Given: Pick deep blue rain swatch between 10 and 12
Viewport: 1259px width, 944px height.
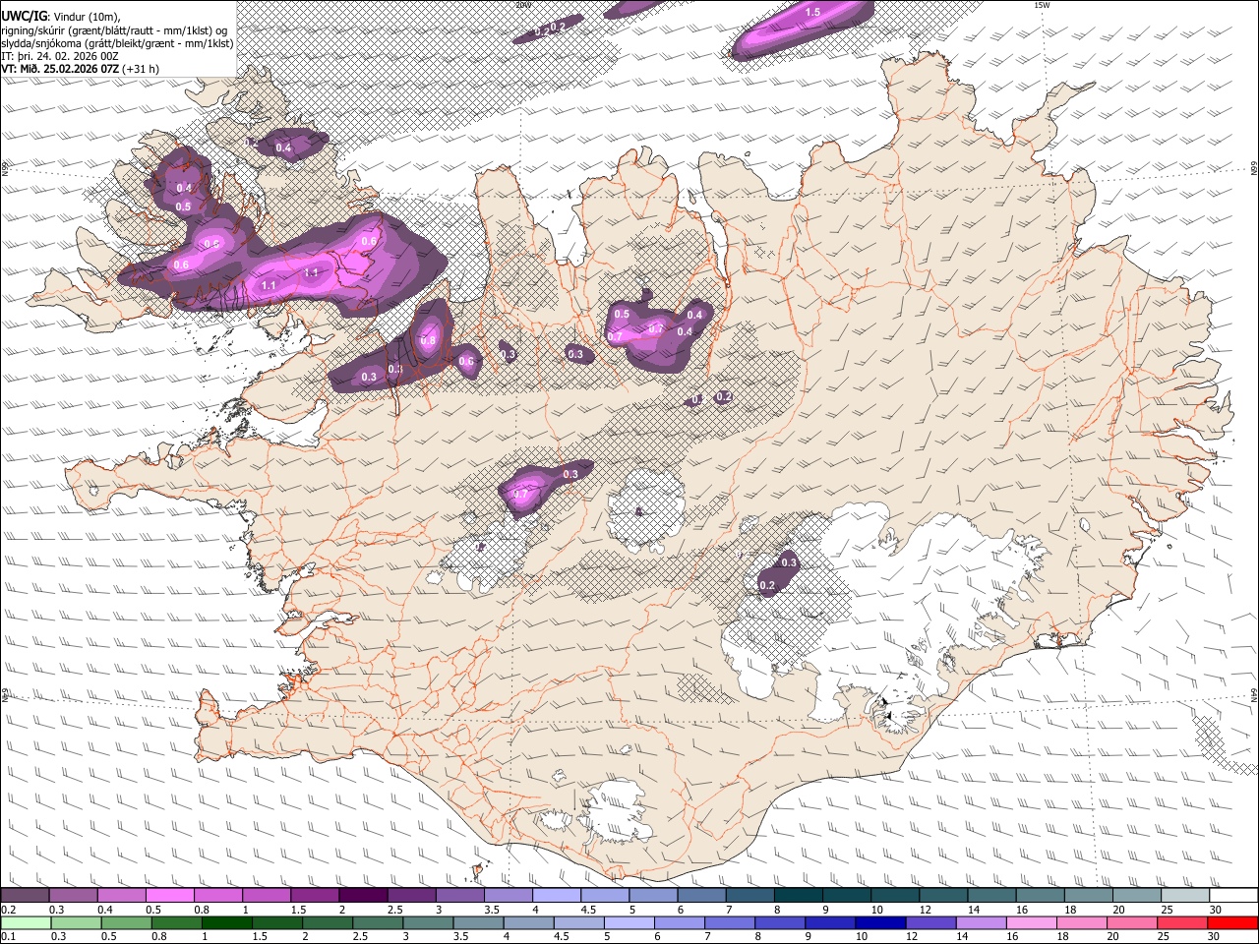Looking at the screenshot, I should coord(879,922).
